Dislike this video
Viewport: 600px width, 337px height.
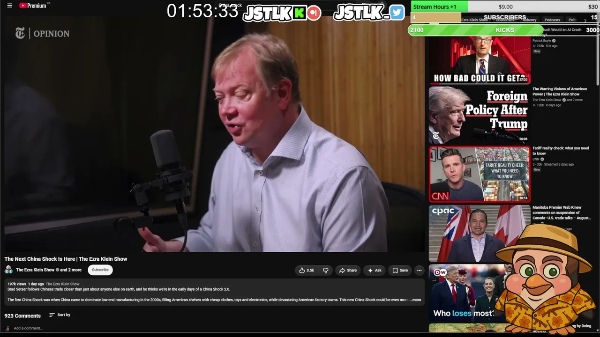pyautogui.click(x=325, y=270)
